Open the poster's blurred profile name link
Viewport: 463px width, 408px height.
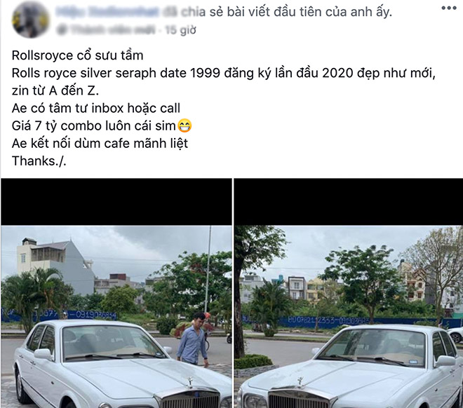click(x=107, y=11)
